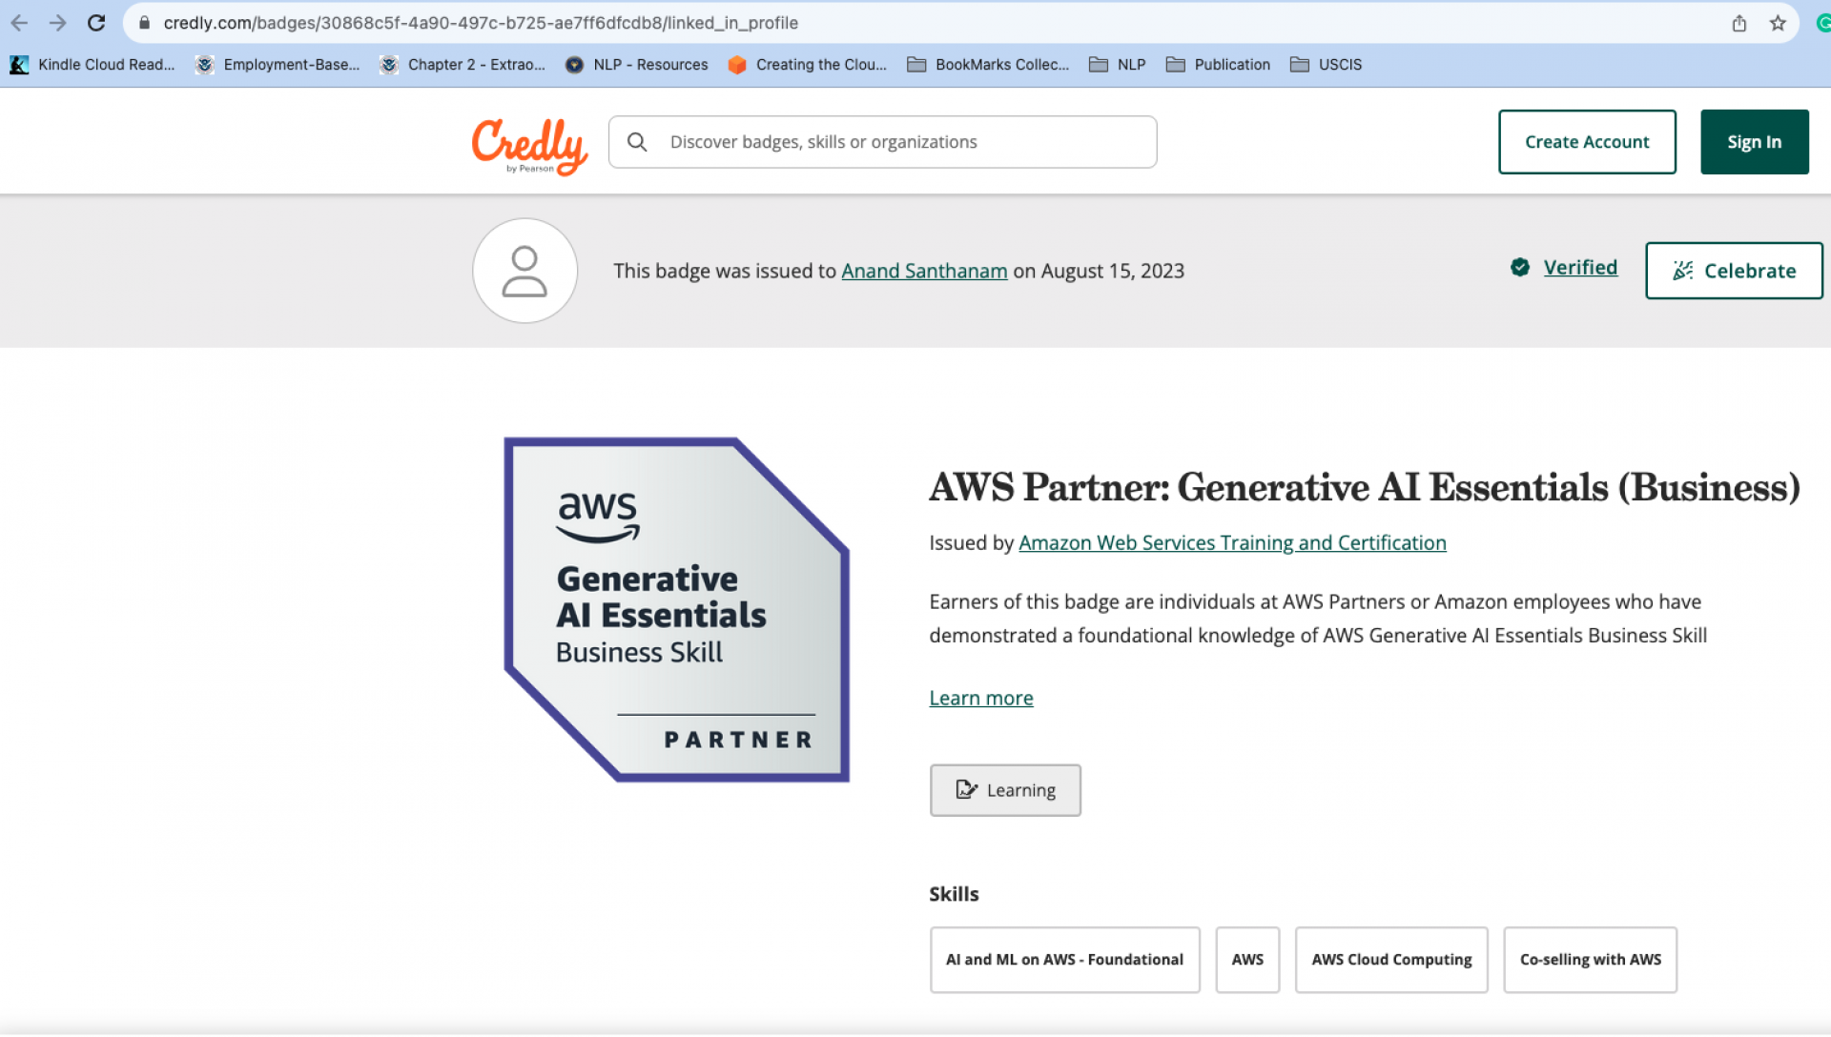Viewport: 1831px width, 1037px height.
Task: Click the earner's profile avatar icon
Action: pos(525,271)
